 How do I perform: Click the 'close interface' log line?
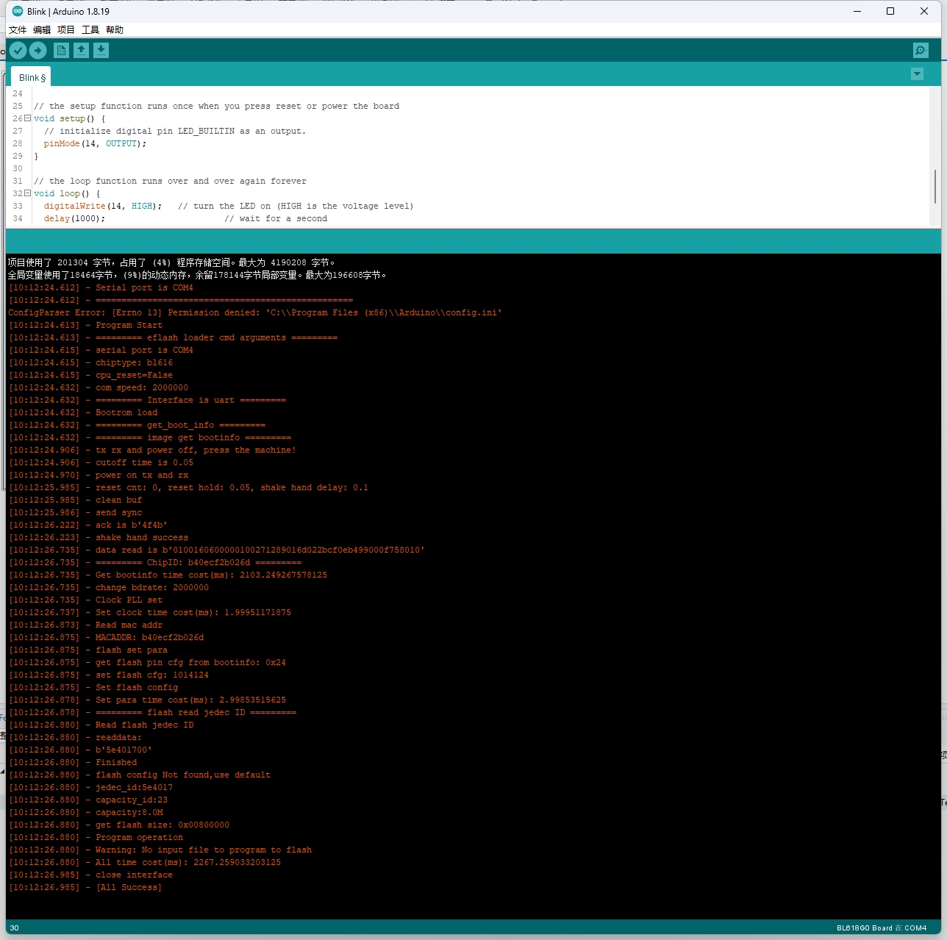90,875
